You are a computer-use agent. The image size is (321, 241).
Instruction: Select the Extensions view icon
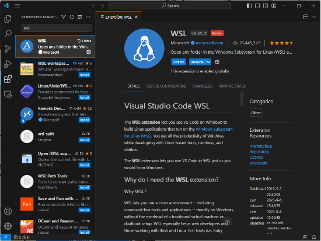pyautogui.click(x=8, y=79)
